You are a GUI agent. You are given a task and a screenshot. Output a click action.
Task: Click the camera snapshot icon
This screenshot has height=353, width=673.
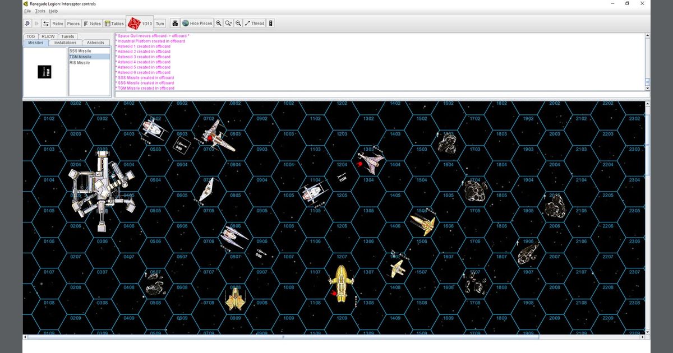[x=175, y=24]
